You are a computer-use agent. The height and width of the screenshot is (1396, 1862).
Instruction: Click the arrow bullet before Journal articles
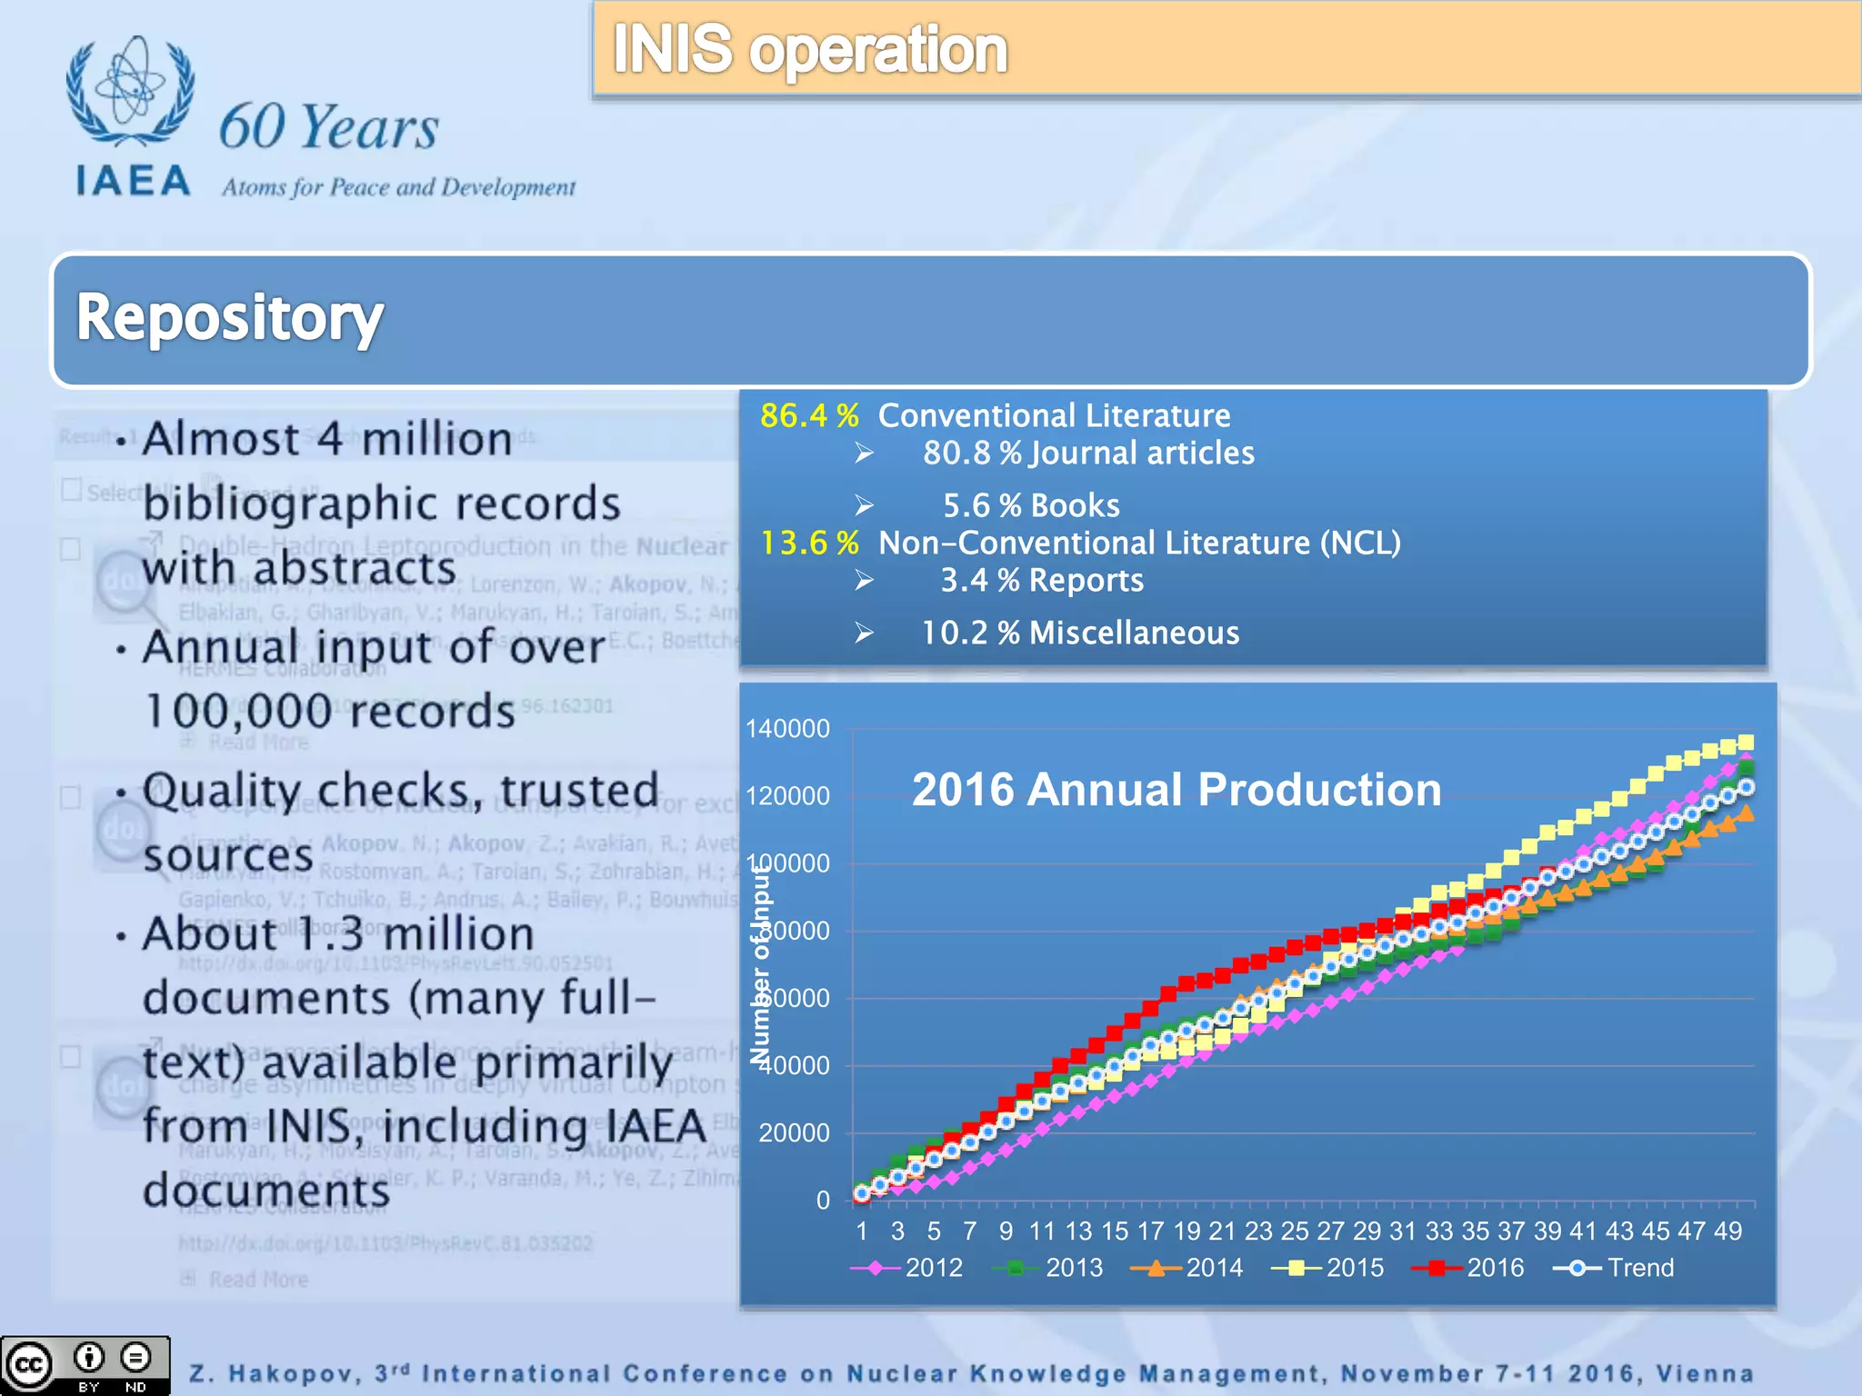[864, 453]
